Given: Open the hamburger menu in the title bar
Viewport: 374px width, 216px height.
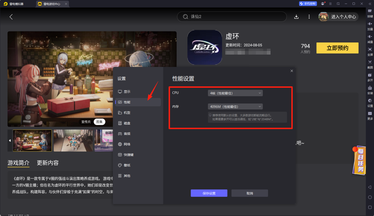Looking at the screenshot, I should pos(330,4).
